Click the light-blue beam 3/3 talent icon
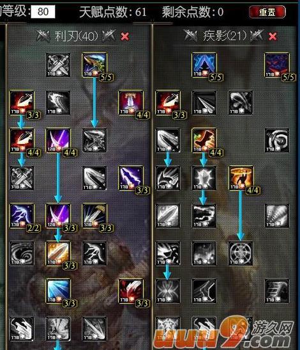 point(58,291)
